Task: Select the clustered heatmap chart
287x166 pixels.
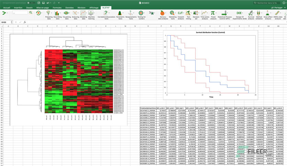Action: click(x=68, y=80)
